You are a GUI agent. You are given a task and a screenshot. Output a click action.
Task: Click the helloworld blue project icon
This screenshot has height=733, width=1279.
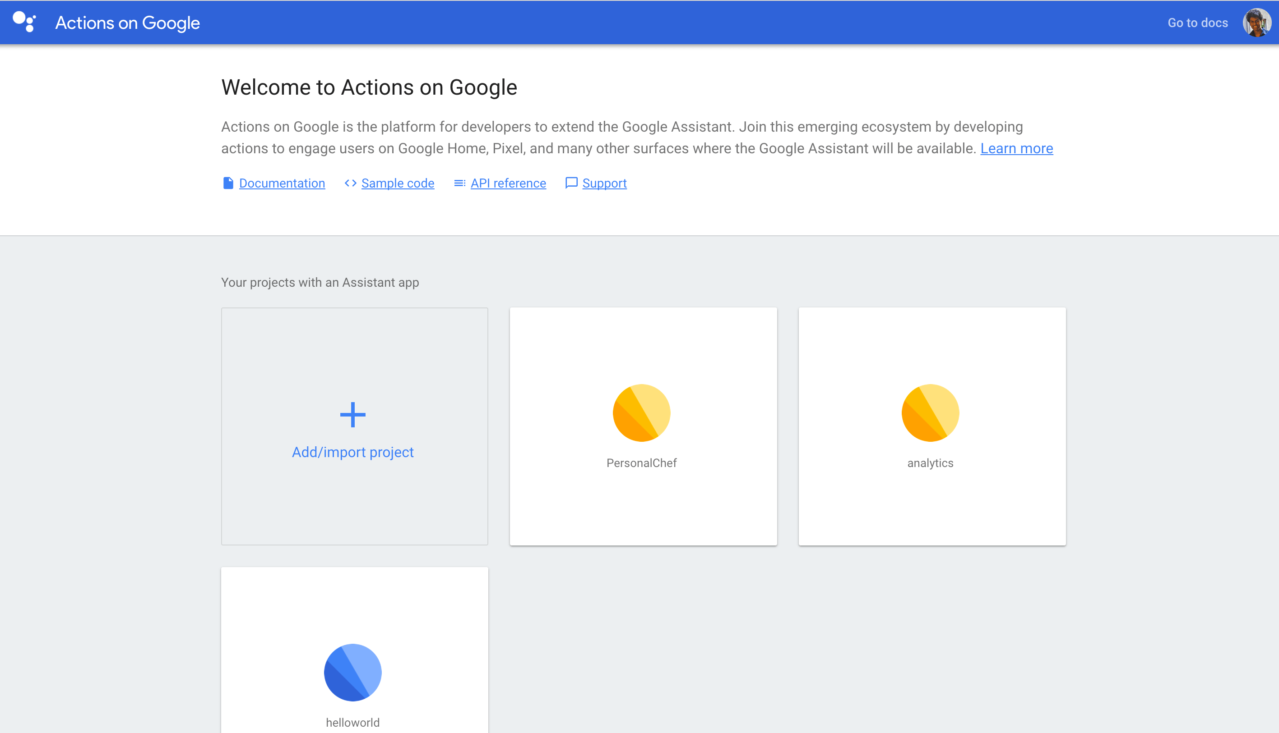(353, 673)
